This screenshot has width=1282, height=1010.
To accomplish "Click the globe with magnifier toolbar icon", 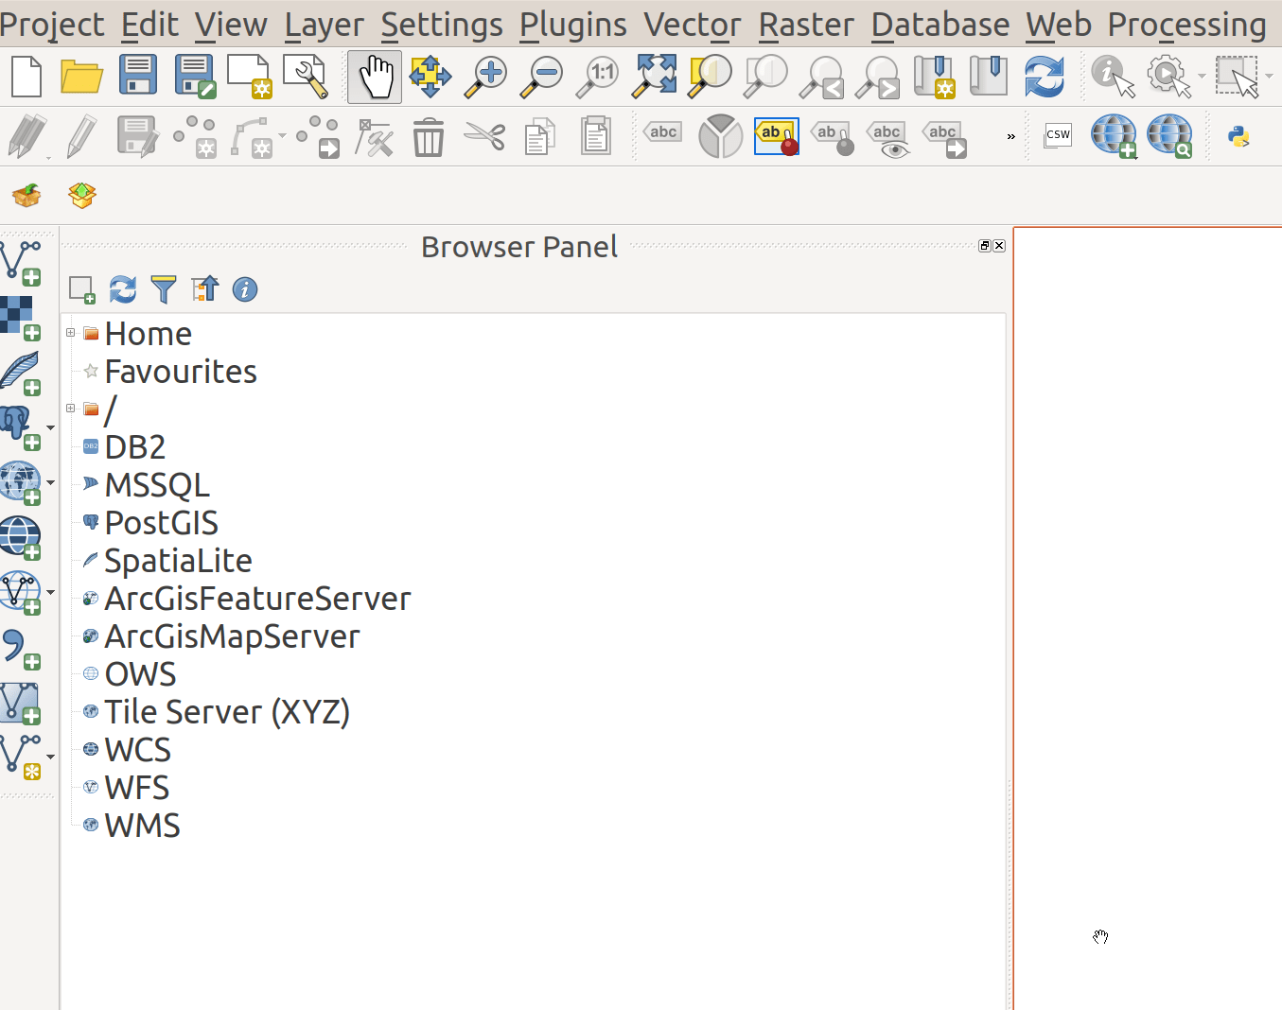I will point(1169,136).
